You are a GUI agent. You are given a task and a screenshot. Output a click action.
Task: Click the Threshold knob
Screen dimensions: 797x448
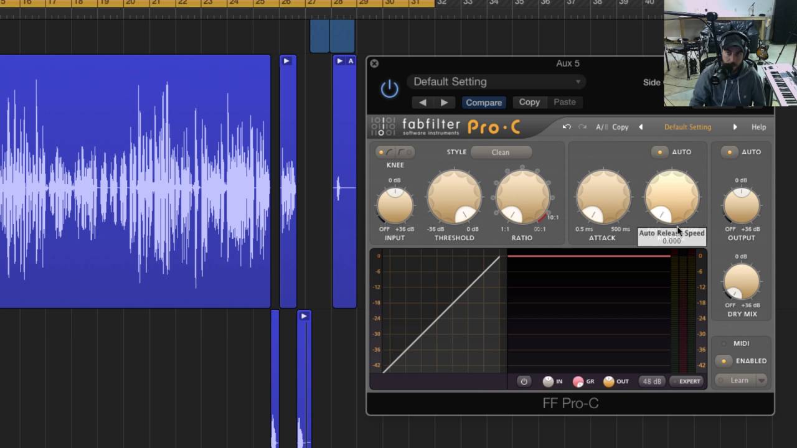(x=455, y=198)
